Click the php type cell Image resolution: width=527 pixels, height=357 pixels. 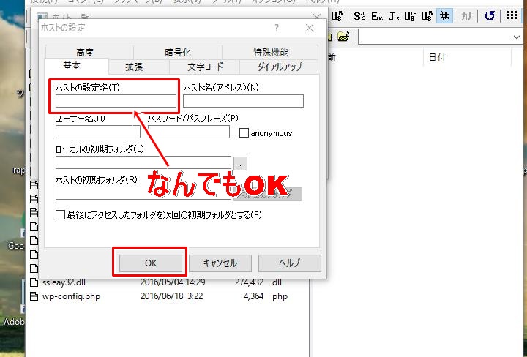tap(280, 296)
